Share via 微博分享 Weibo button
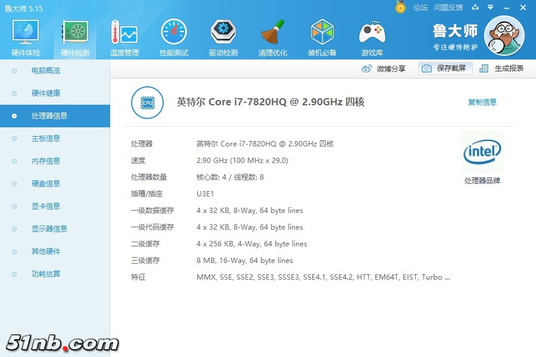 coord(384,68)
